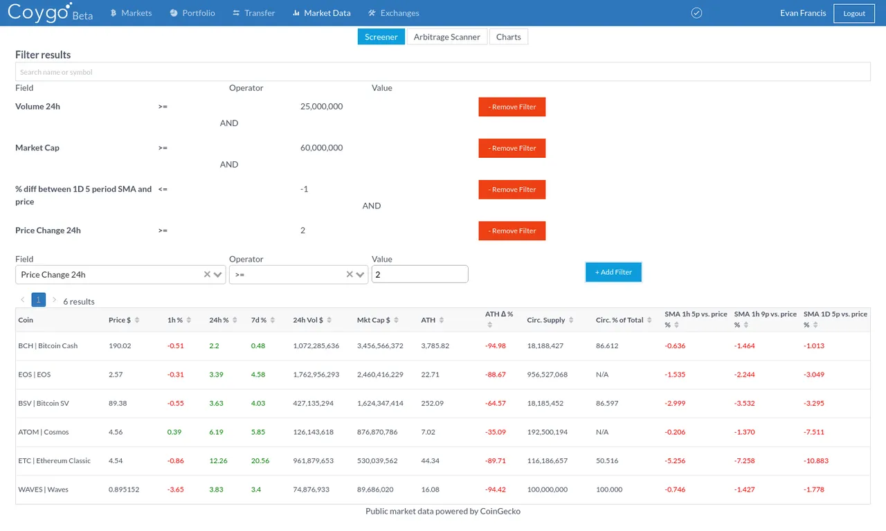Clear the >= operator selection
The image size is (886, 531).
(x=350, y=274)
